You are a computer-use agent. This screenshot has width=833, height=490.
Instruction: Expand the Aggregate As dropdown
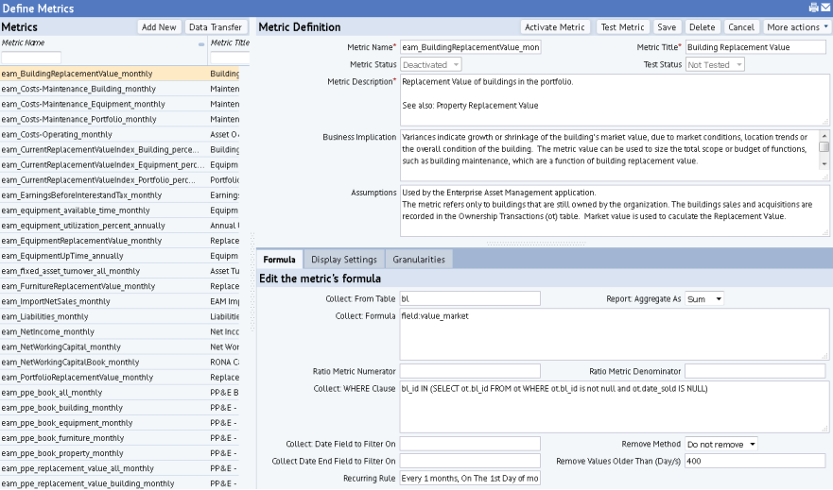pyautogui.click(x=704, y=298)
